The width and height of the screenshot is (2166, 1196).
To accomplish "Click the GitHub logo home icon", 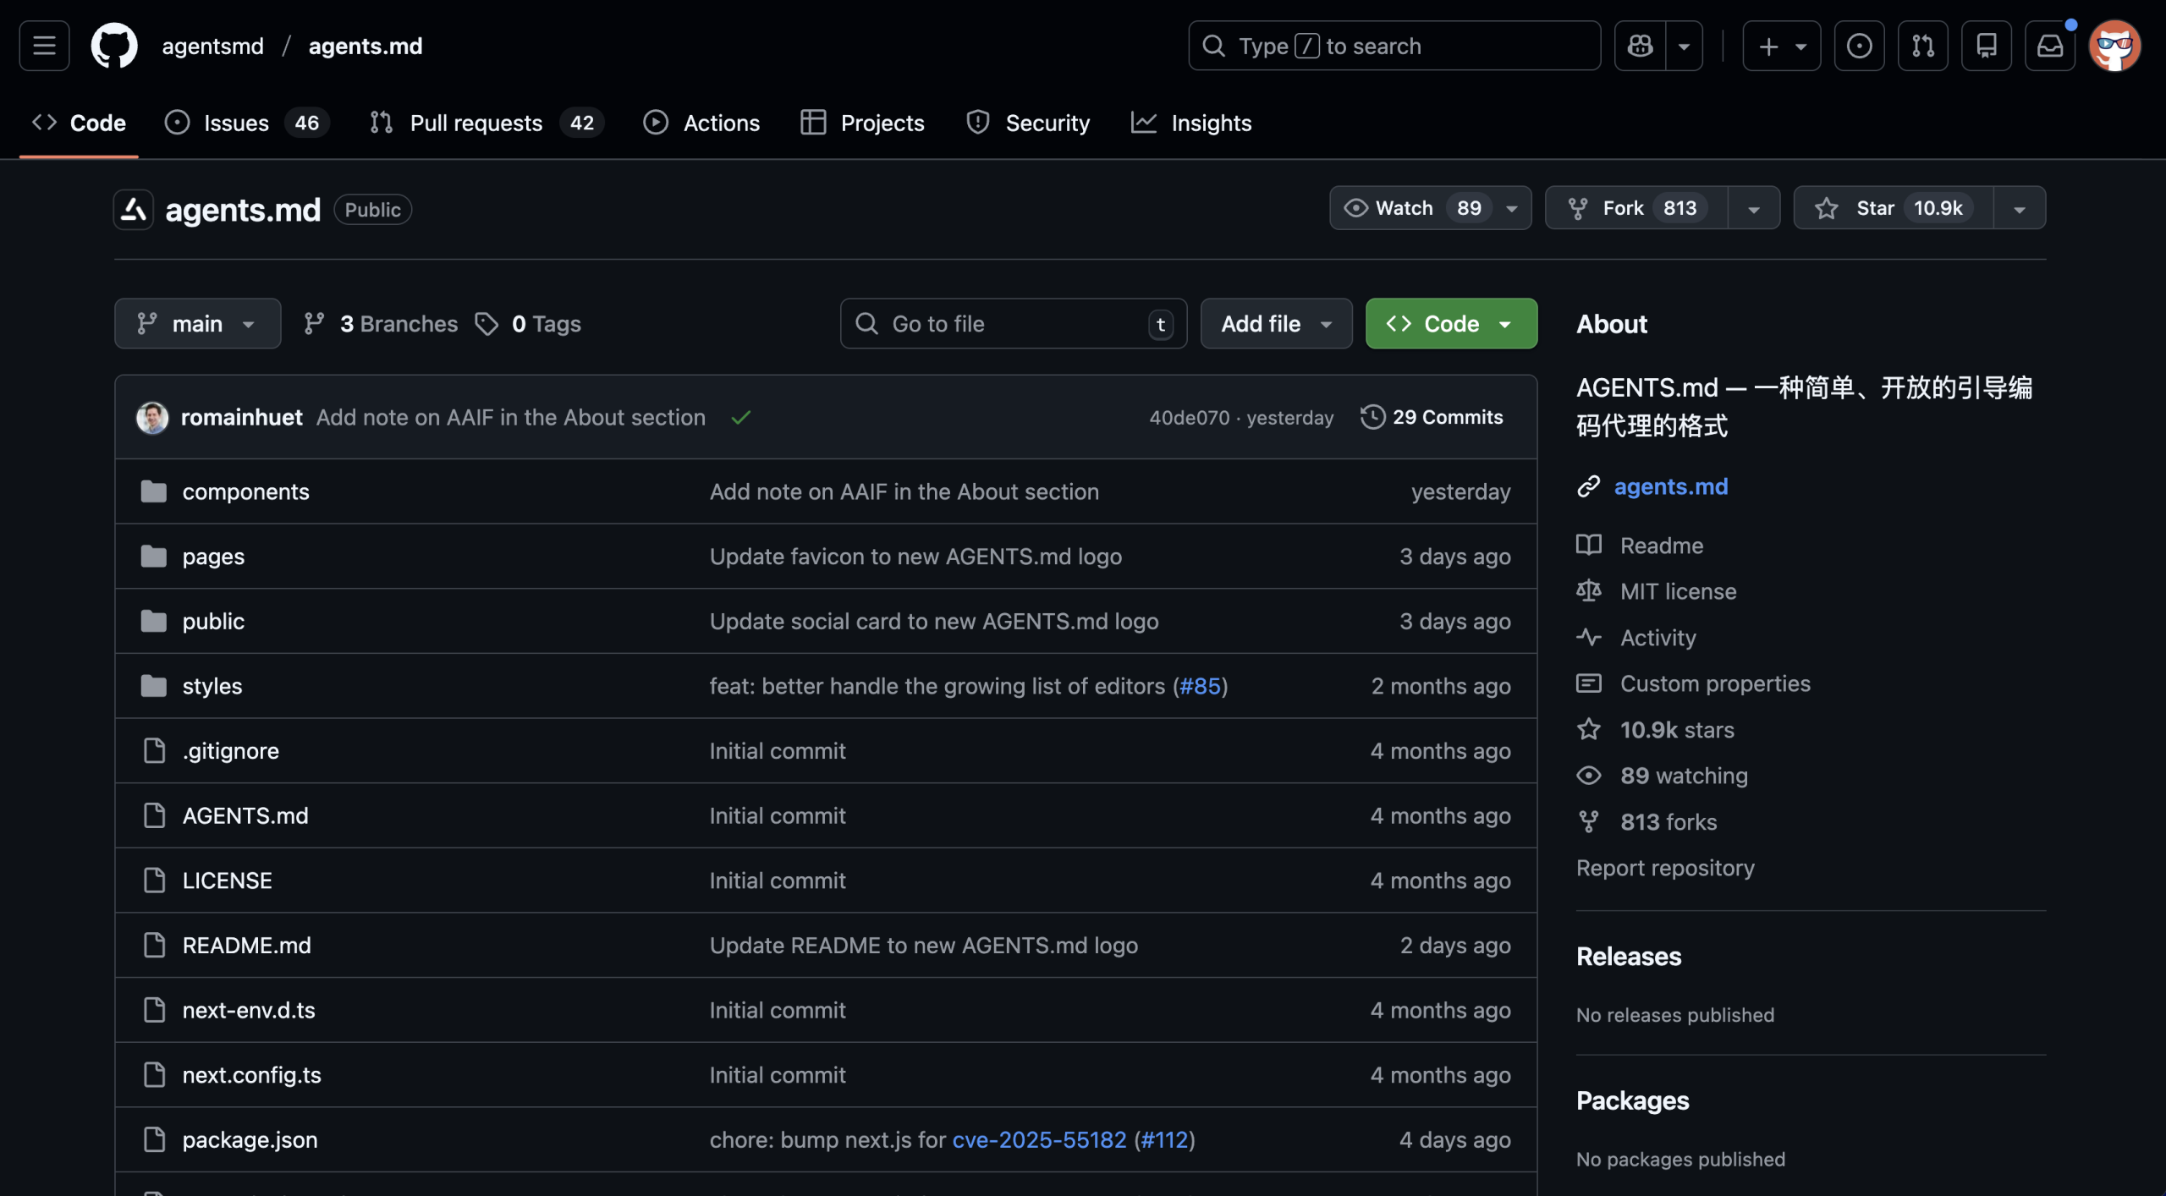I will (114, 46).
